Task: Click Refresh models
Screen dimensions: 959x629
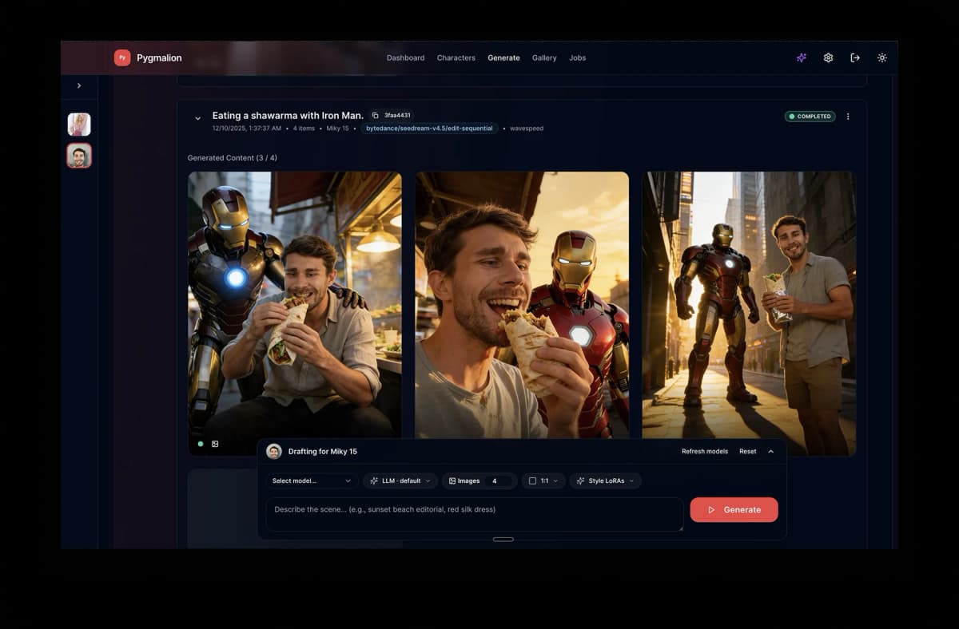Action: click(704, 452)
